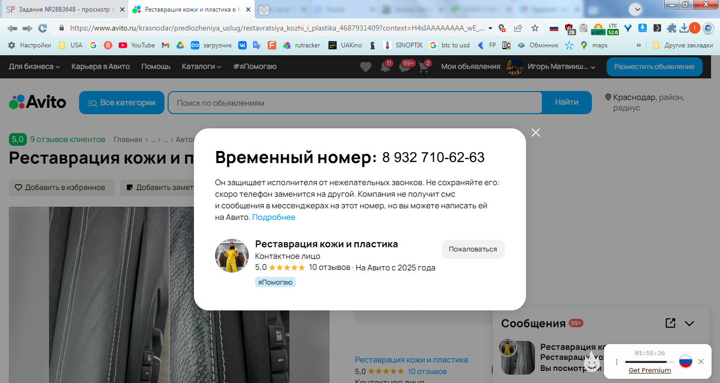
Task: Open the YouTube bookmark
Action: pos(137,45)
